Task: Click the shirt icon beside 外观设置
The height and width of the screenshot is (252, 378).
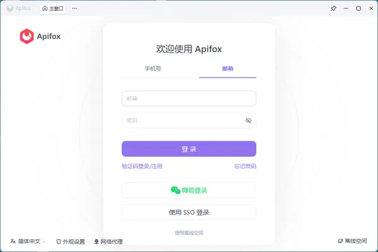Action: (59, 242)
